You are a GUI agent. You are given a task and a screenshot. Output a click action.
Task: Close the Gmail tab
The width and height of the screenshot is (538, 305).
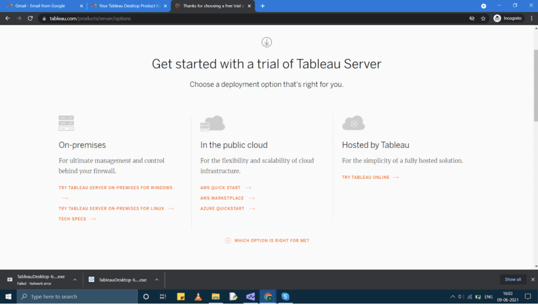coord(81,6)
